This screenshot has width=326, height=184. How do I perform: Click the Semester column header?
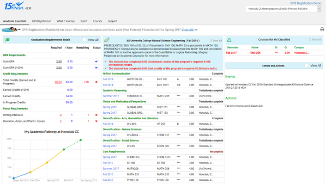coord(232,48)
